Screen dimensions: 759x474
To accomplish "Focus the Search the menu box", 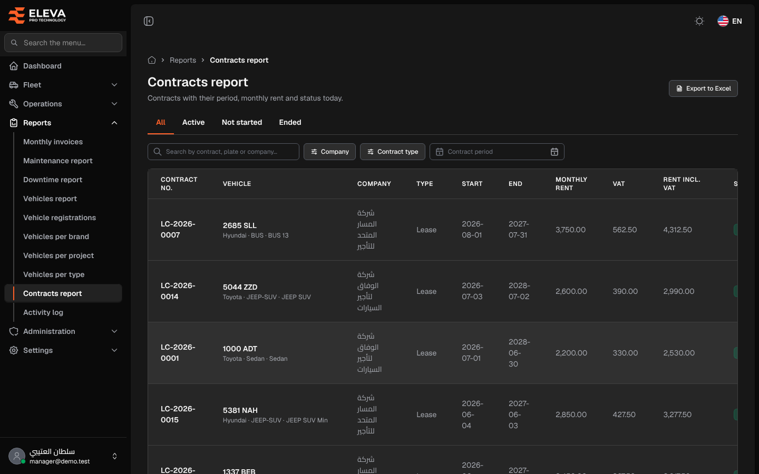I will tap(63, 43).
